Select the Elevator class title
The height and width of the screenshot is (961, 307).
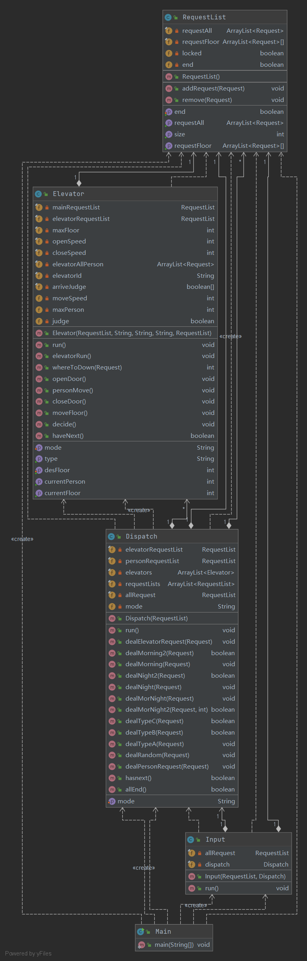[x=69, y=194]
